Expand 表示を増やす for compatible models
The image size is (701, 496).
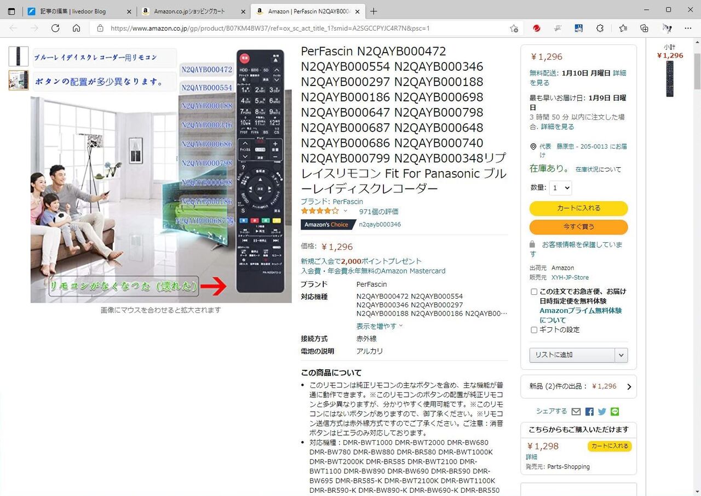pyautogui.click(x=379, y=326)
